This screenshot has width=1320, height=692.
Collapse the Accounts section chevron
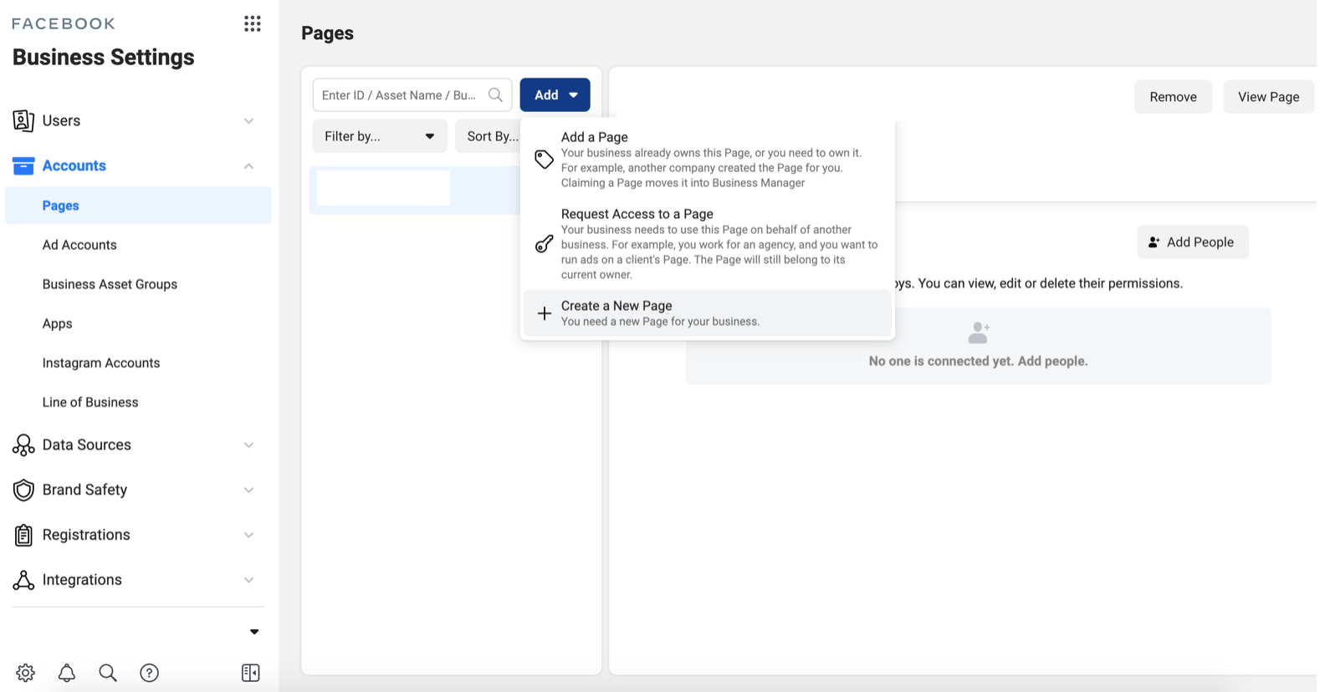(248, 165)
